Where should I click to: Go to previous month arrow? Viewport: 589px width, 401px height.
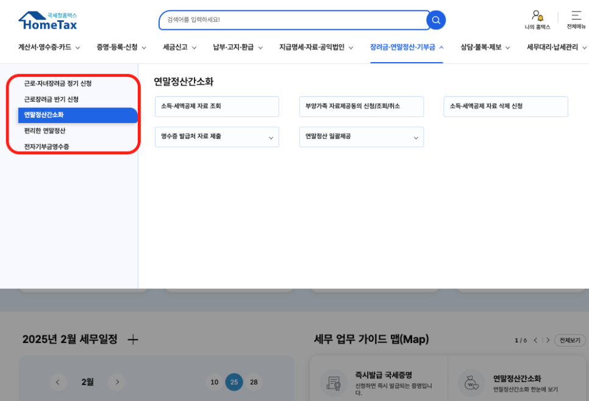[x=58, y=382]
